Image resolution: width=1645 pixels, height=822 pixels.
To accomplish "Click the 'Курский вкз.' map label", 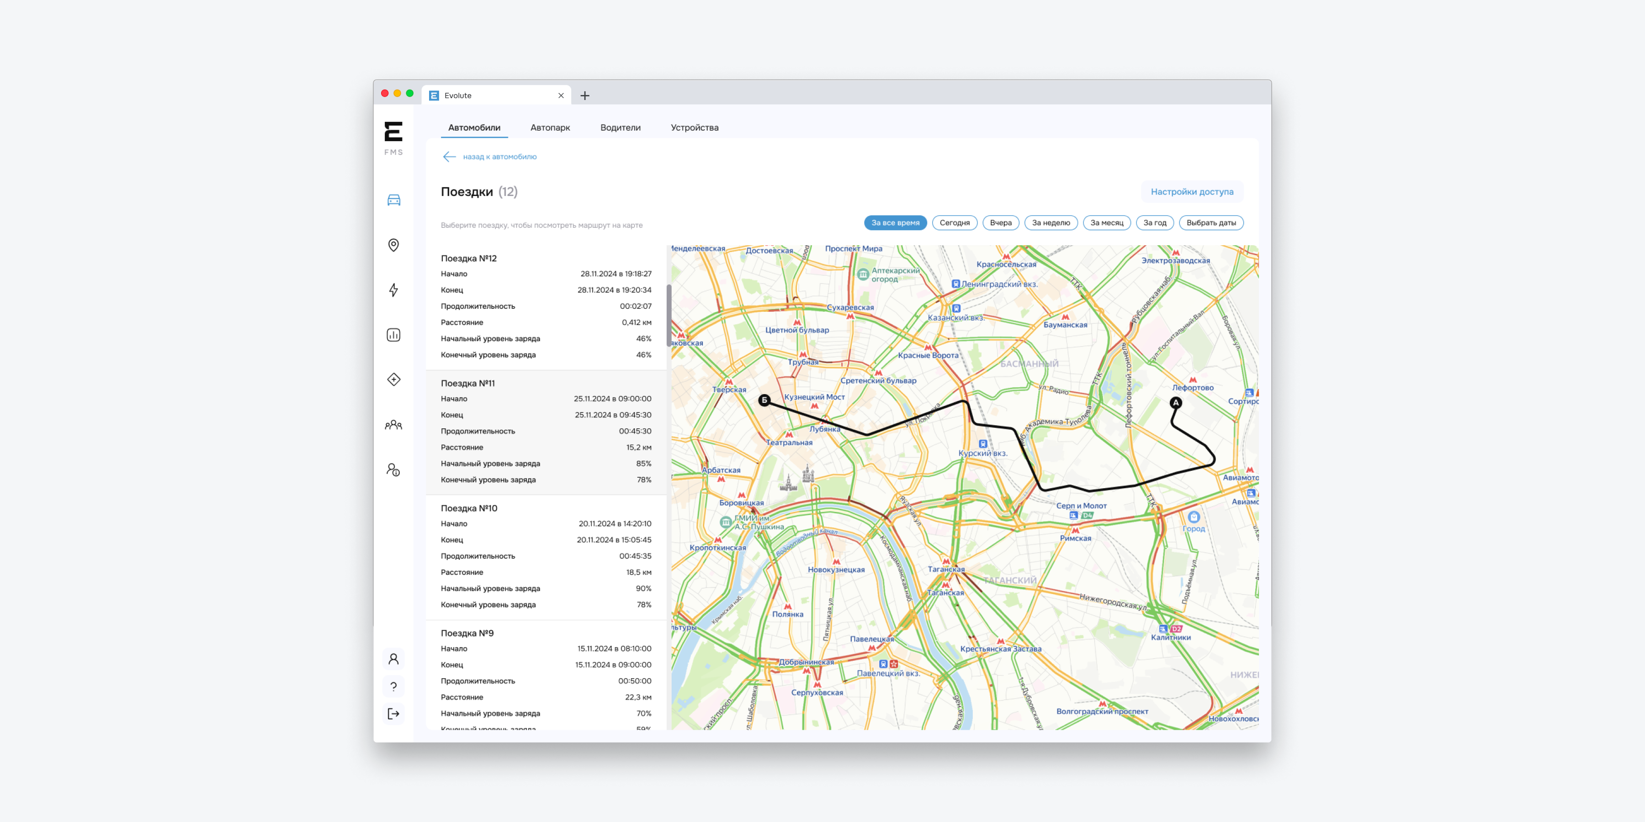I will coord(982,453).
